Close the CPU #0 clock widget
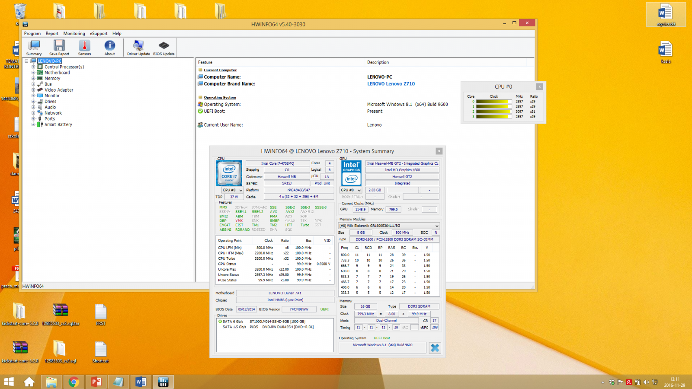This screenshot has width=692, height=389. [539, 86]
